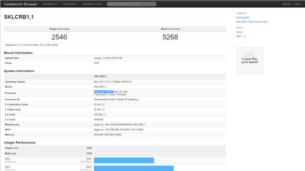Select the multi-core score 5268
305x171 pixels.
(x=170, y=37)
